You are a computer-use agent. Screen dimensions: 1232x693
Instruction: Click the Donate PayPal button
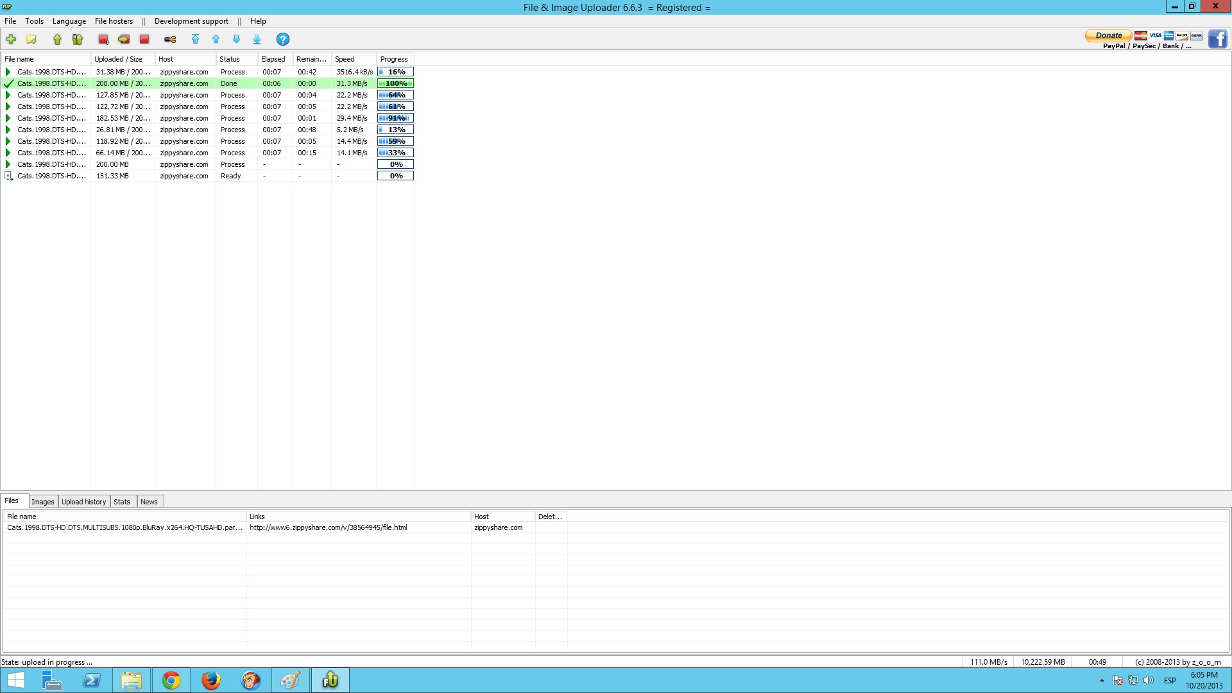tap(1108, 35)
